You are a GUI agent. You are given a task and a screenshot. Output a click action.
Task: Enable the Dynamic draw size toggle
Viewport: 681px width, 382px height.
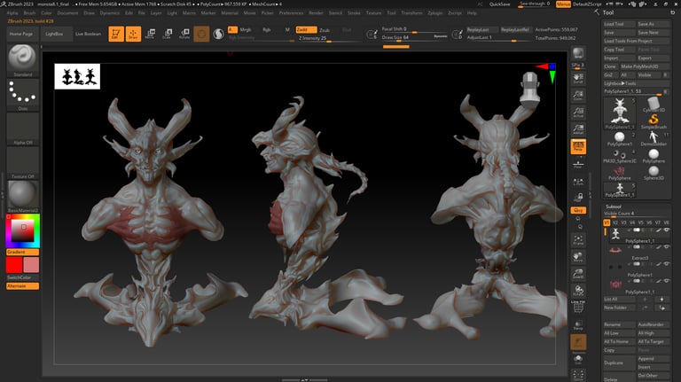coord(440,38)
